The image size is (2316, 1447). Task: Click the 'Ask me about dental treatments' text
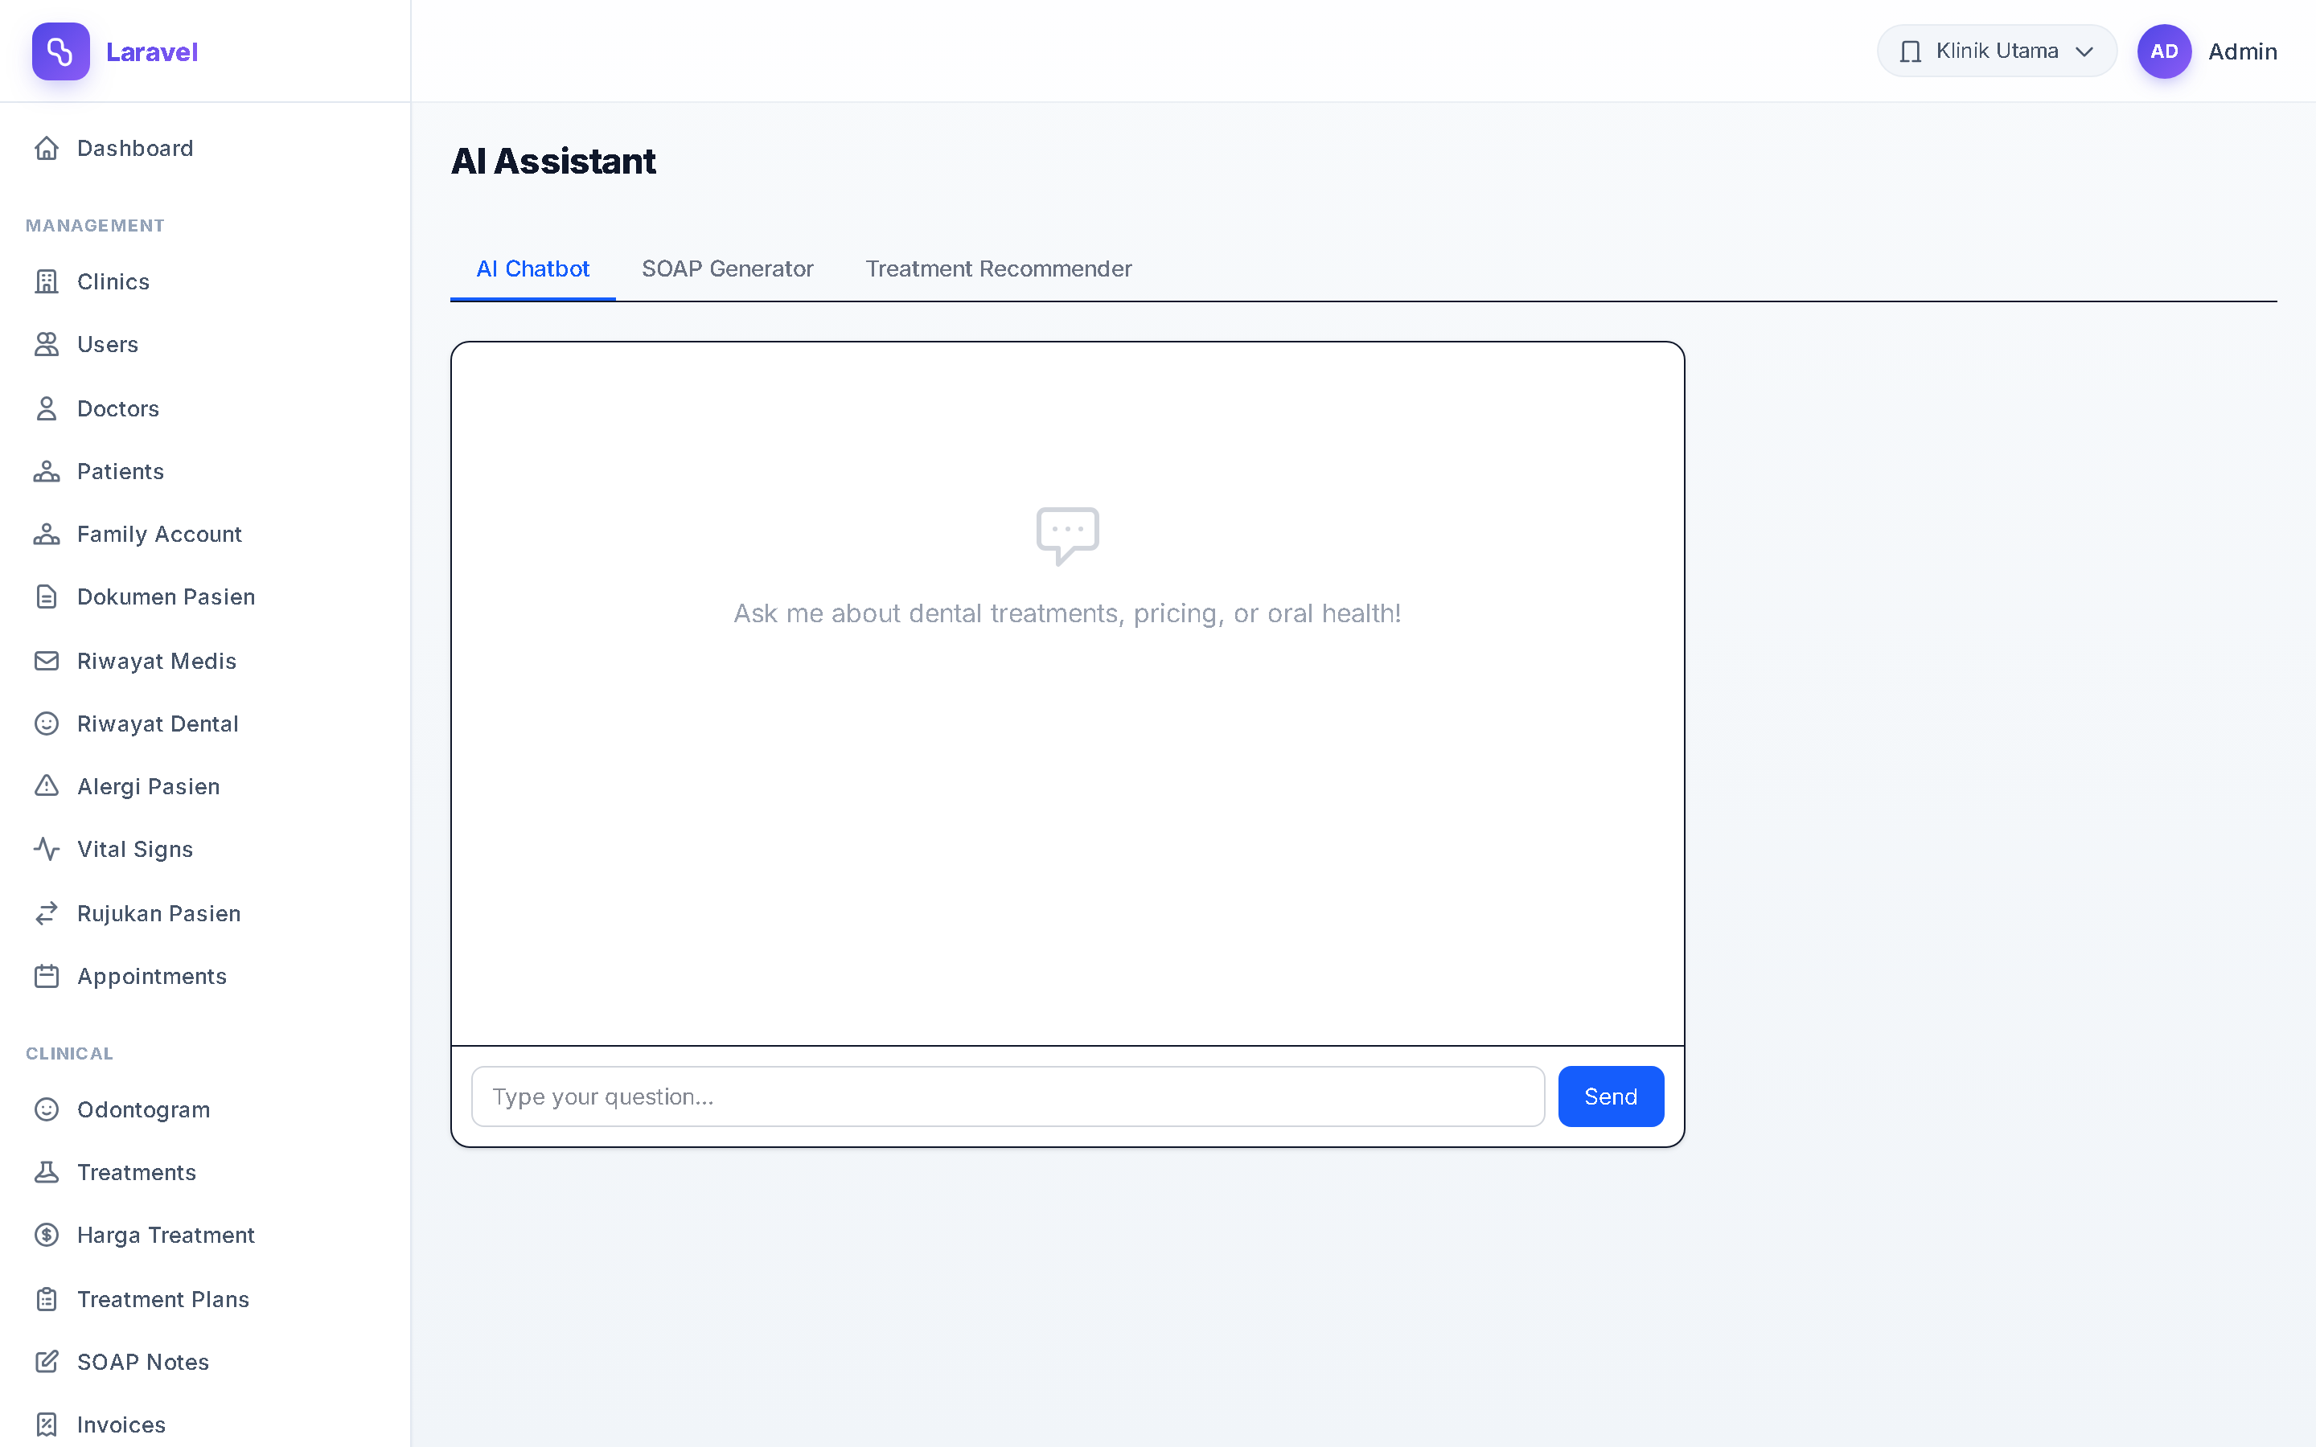point(1067,613)
